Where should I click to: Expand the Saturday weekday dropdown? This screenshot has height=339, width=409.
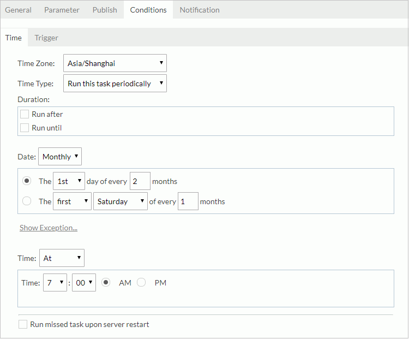[121, 201]
